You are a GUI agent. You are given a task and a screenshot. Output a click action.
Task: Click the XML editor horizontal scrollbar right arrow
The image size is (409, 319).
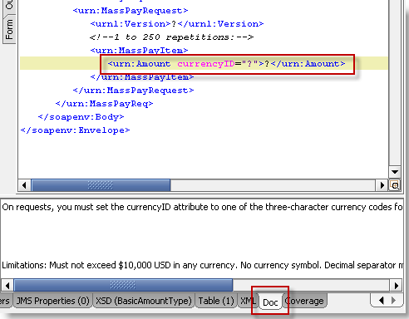click(382, 185)
